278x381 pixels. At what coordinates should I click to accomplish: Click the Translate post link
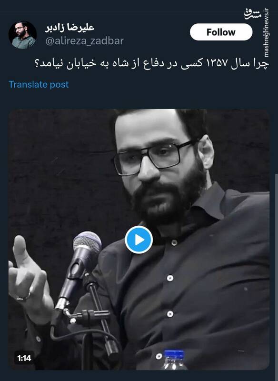tap(39, 84)
